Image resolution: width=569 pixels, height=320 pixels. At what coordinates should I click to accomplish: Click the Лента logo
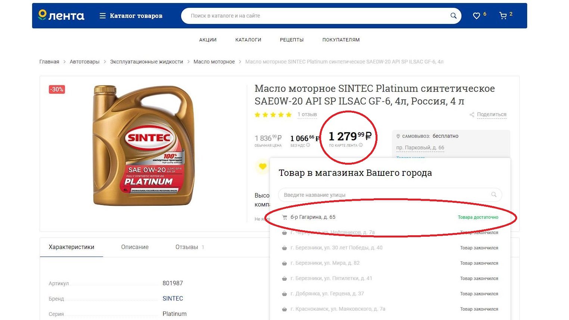[x=61, y=15]
